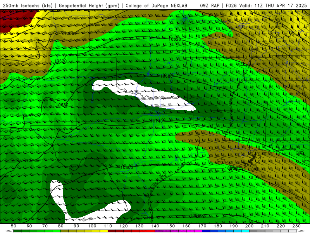The height and width of the screenshot is (233, 310).
Task: Click the 220 value on the color scale
Action: coord(281,226)
